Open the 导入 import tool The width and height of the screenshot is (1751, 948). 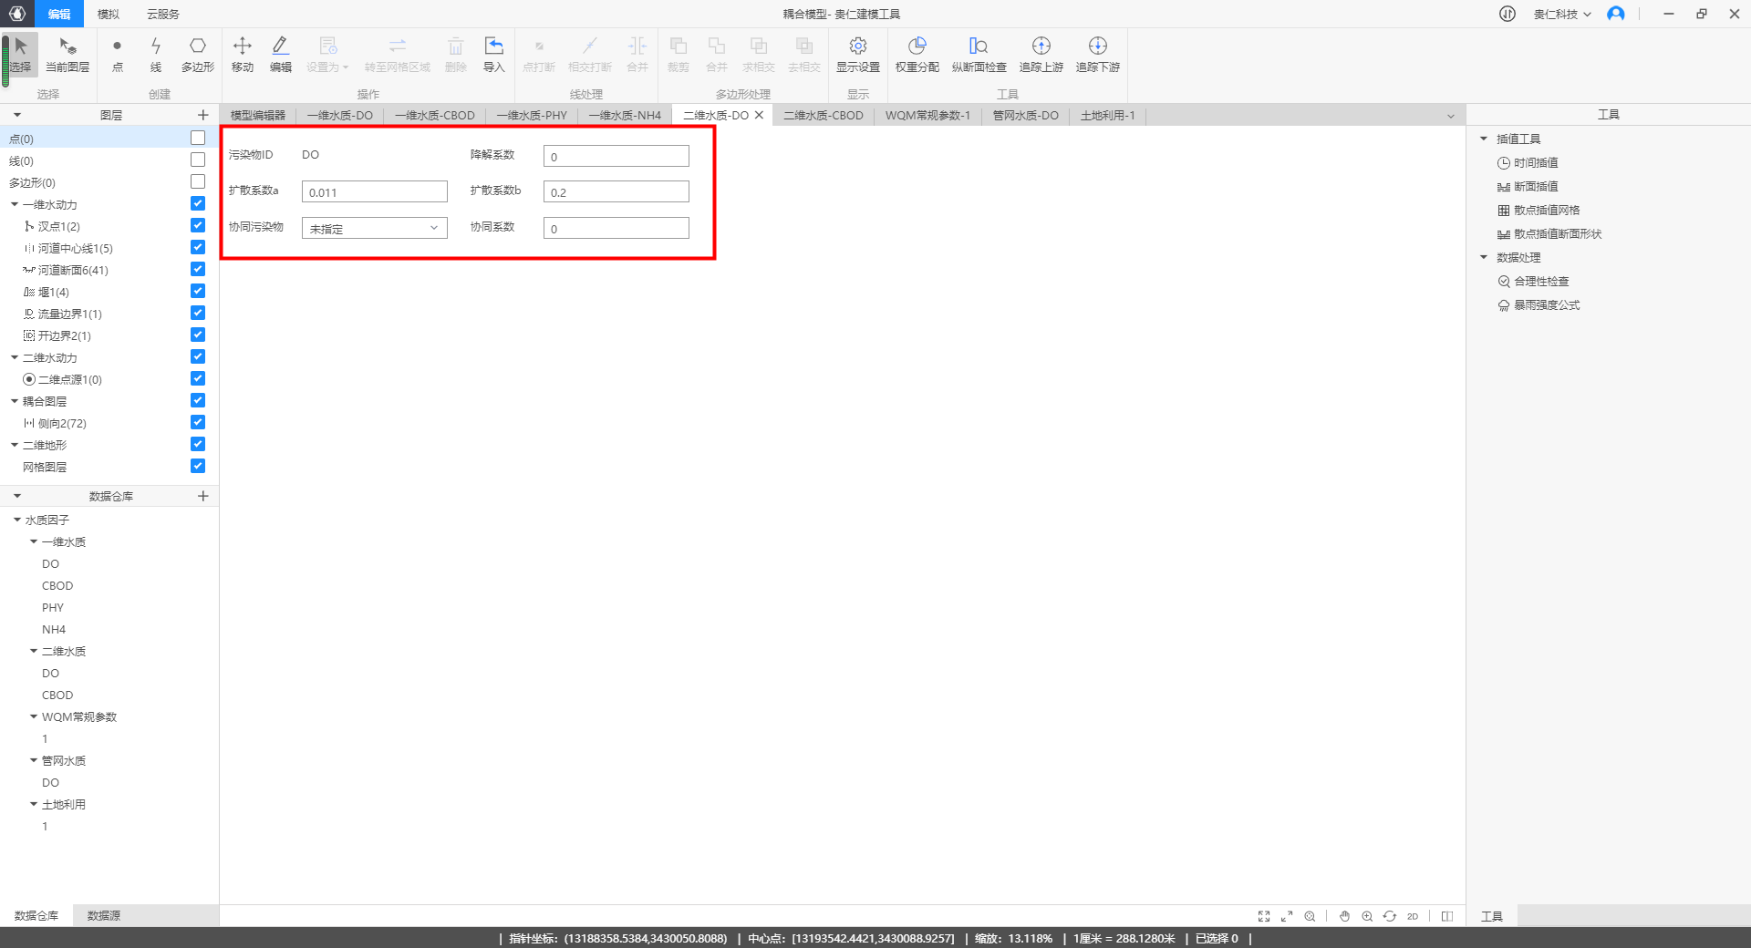493,54
